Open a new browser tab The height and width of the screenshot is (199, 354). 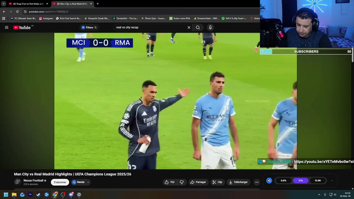click(x=98, y=4)
